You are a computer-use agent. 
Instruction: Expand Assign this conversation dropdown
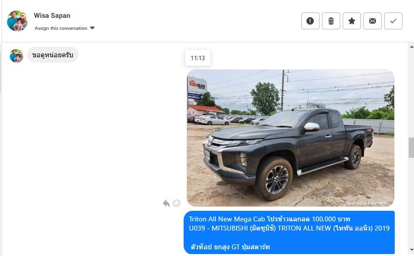65,28
